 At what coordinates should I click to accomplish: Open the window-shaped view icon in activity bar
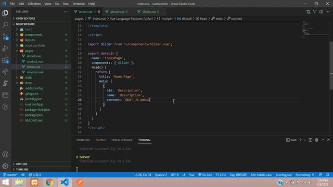point(5,95)
